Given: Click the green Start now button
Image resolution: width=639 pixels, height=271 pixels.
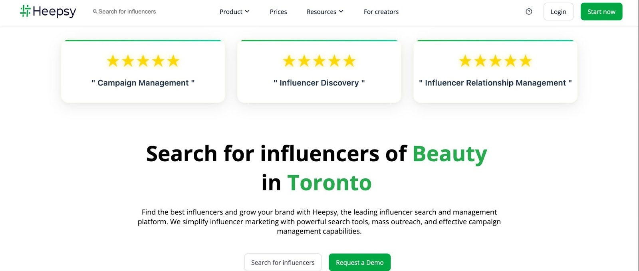Looking at the screenshot, I should 601,12.
